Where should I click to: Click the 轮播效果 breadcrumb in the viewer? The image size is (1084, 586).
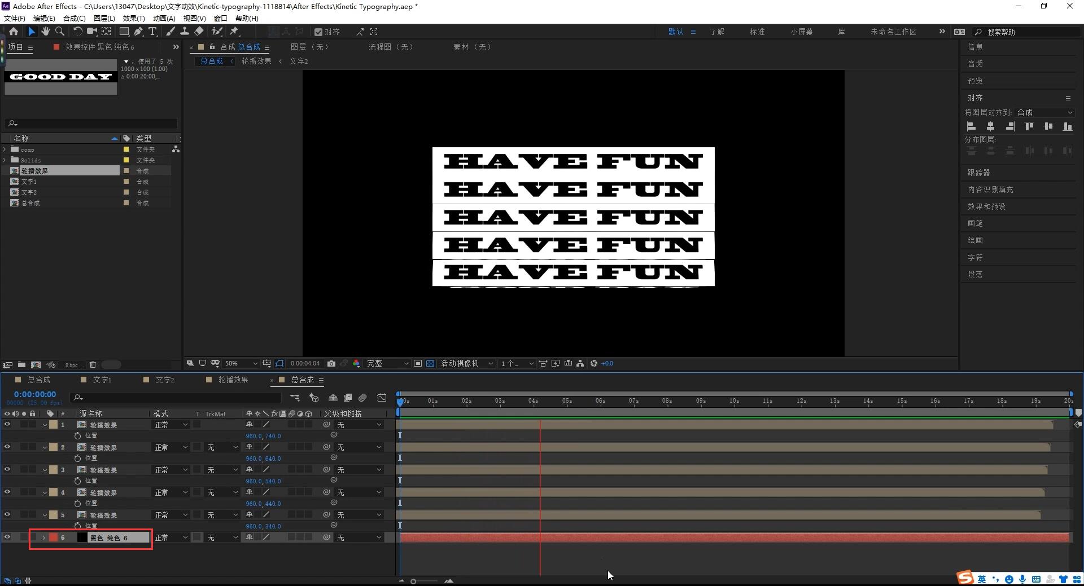(x=256, y=61)
